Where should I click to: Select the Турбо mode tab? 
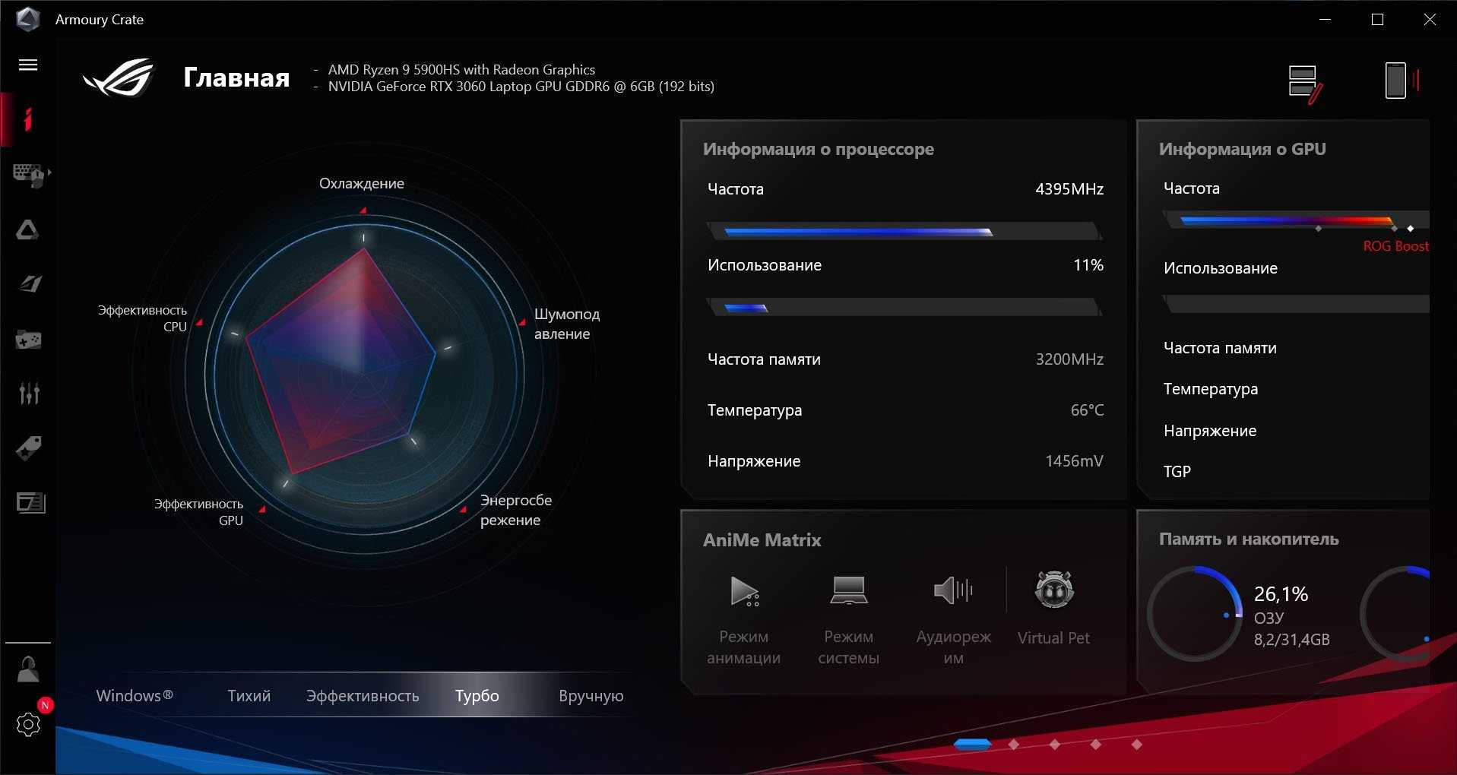pos(477,695)
